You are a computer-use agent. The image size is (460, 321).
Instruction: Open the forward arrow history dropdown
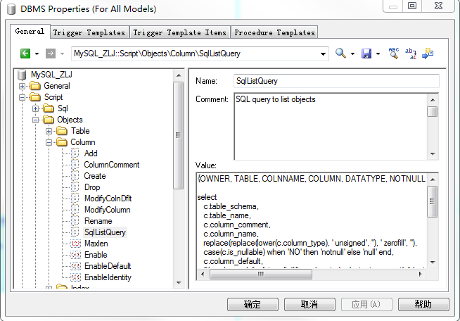click(x=62, y=53)
